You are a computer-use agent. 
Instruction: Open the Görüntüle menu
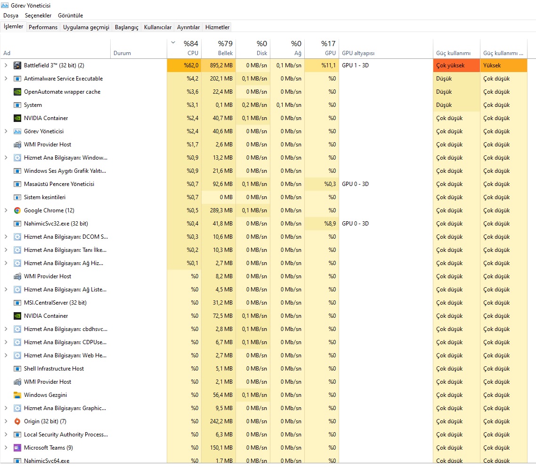71,16
